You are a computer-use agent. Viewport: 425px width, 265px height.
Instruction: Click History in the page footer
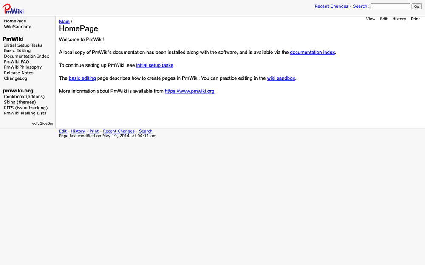(78, 131)
